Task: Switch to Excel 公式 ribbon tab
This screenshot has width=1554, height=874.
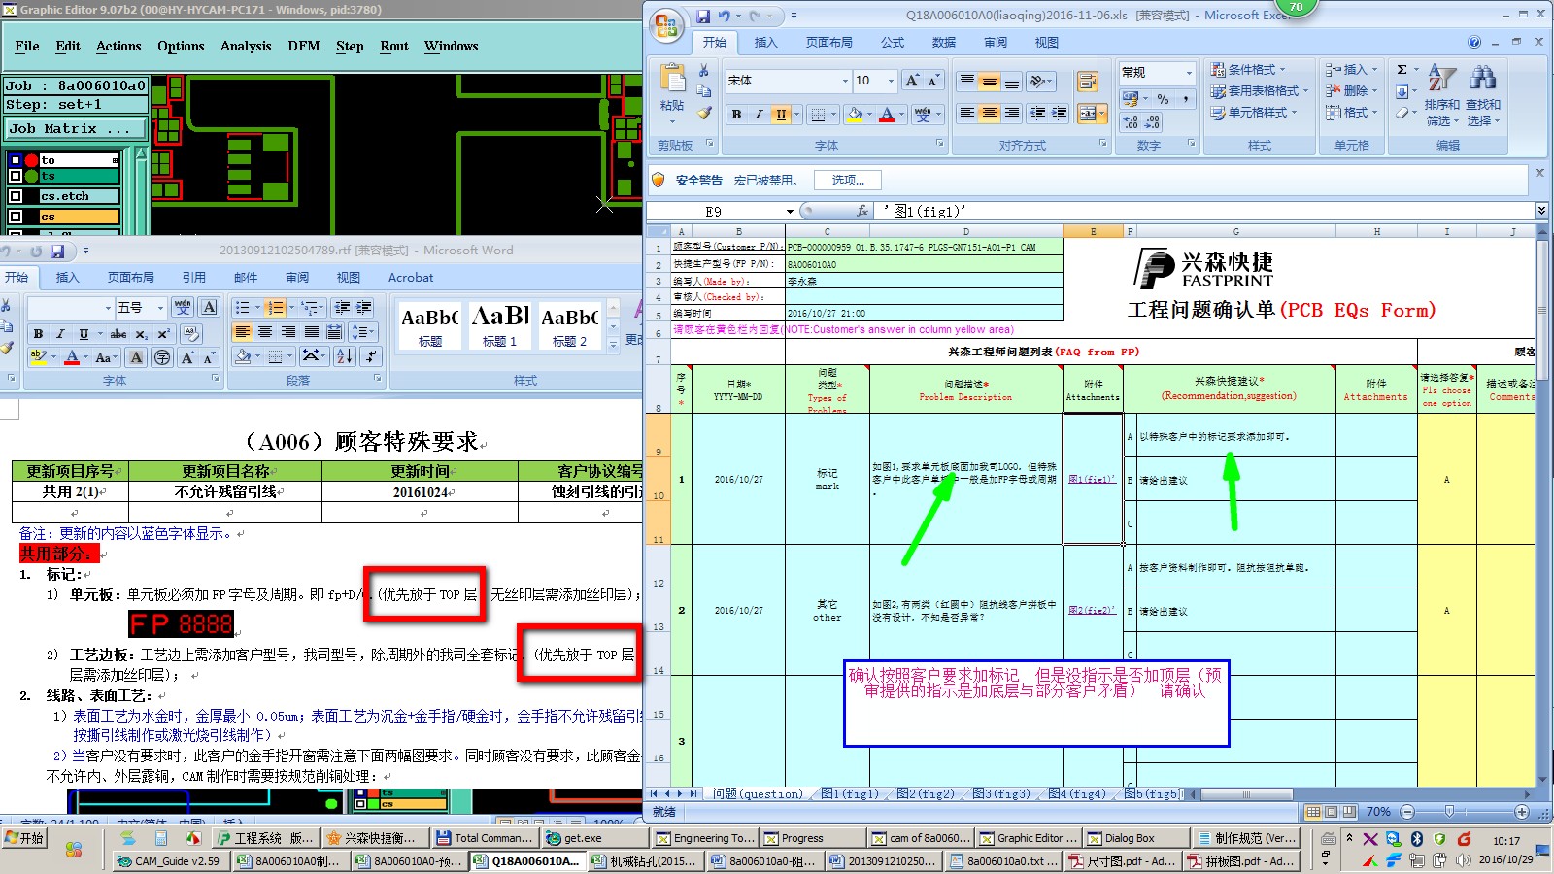Action: pos(893,43)
